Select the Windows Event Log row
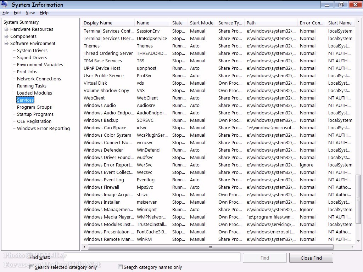 click(218, 180)
